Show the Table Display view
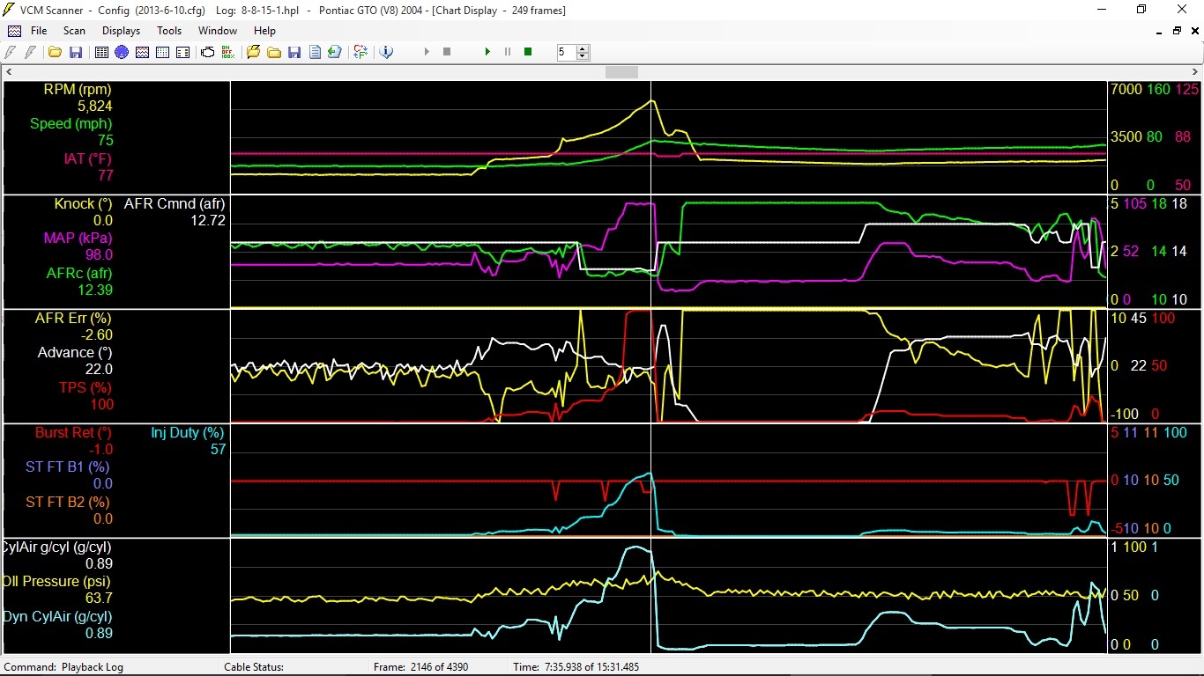This screenshot has height=676, width=1204. coord(101,52)
